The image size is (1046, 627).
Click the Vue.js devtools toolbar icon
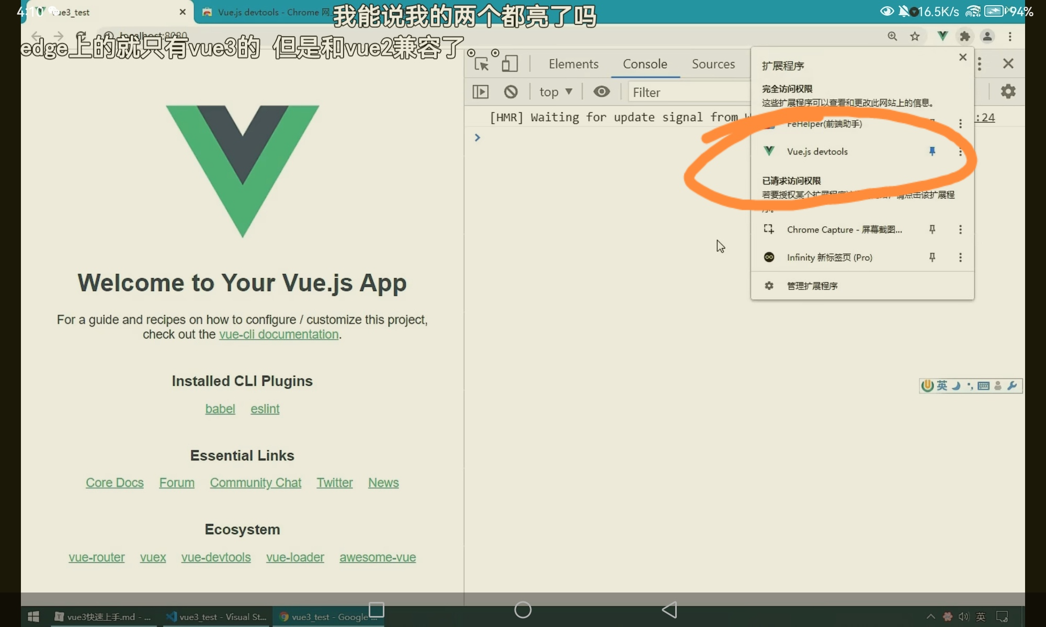(942, 36)
